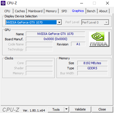Screen dimensions: 114x113
Task: Open the Display Device Selection dropdown arrow
Action: (x=59, y=22)
